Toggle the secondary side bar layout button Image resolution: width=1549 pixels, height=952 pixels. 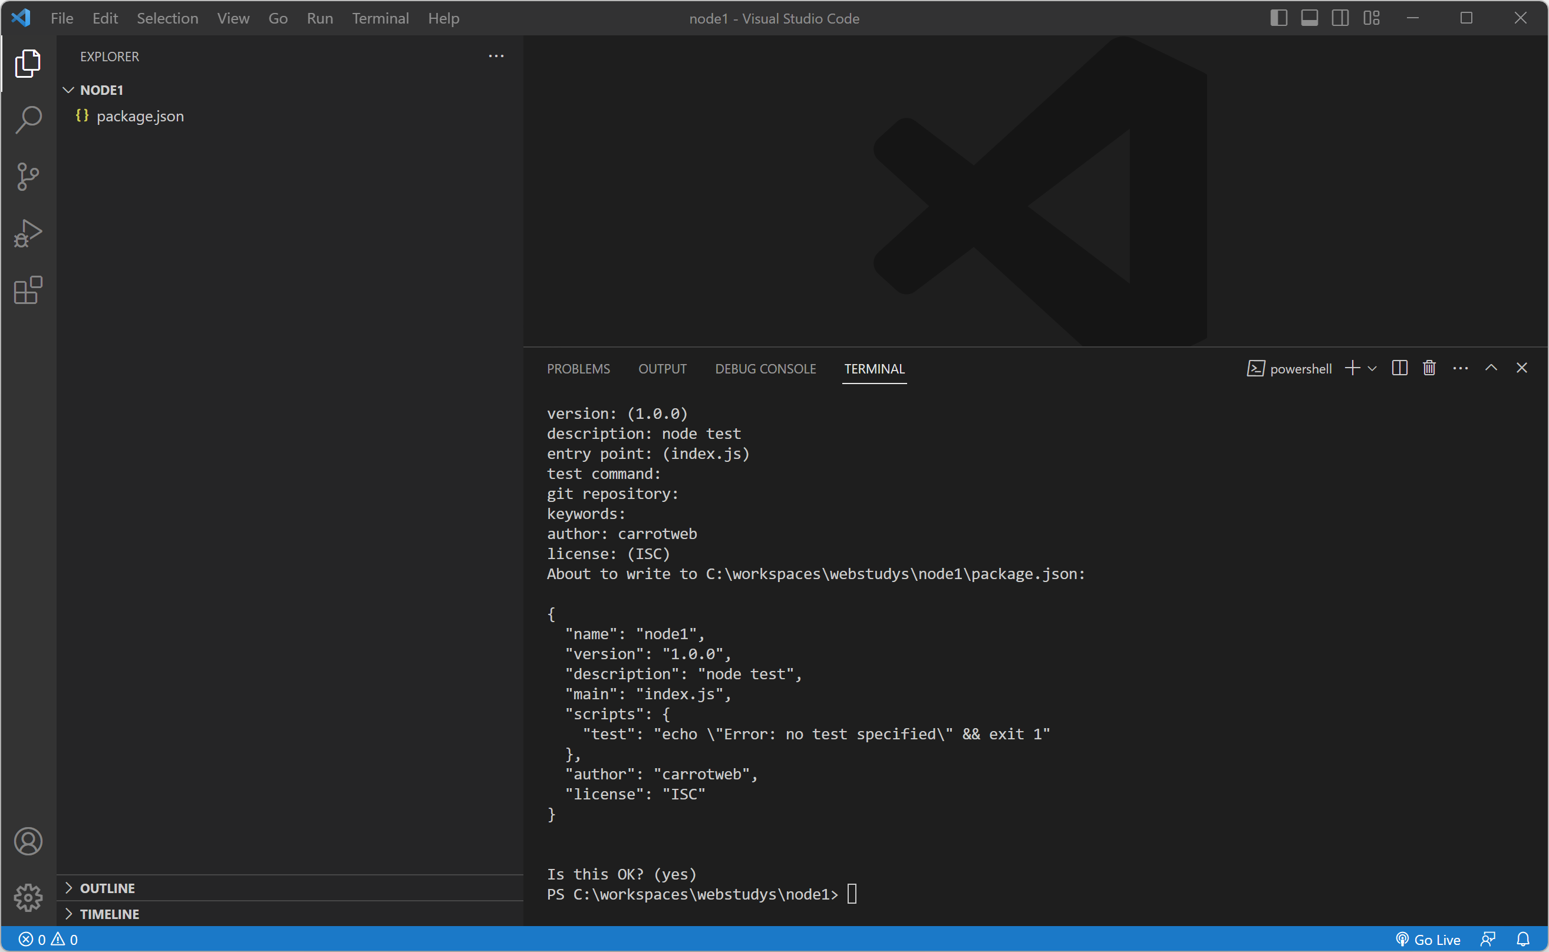click(1340, 18)
